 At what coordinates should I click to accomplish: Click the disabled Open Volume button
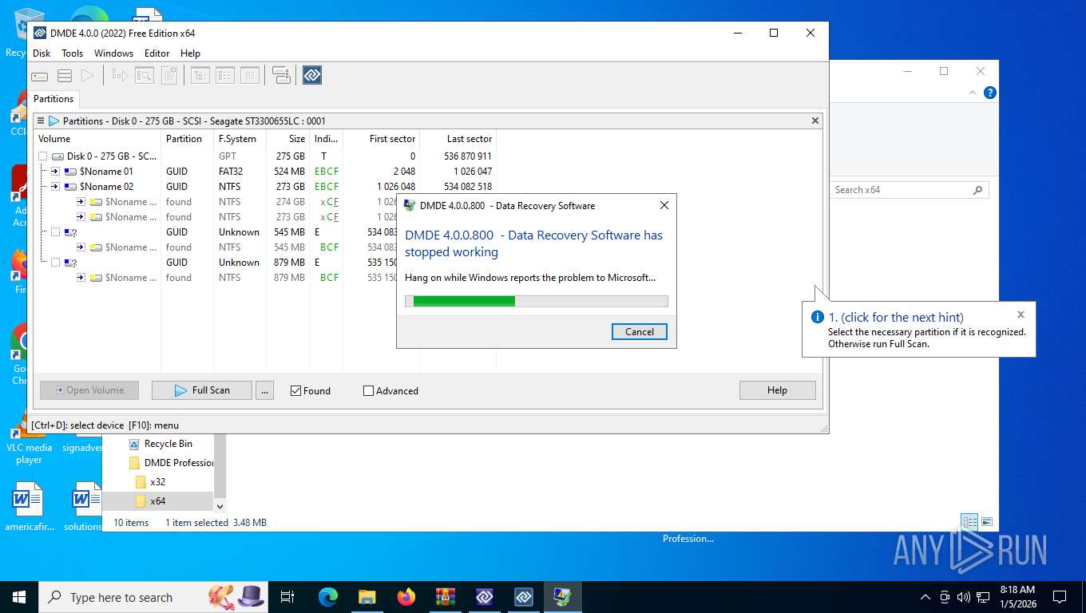(89, 390)
